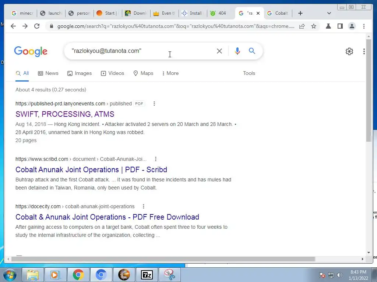The width and height of the screenshot is (377, 282).
Task: Click the Google logo
Action: tap(31, 51)
